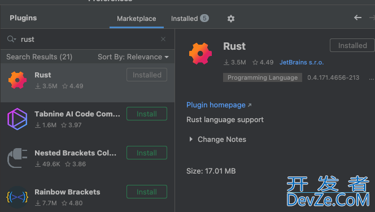Select Rust in search results

[88, 83]
